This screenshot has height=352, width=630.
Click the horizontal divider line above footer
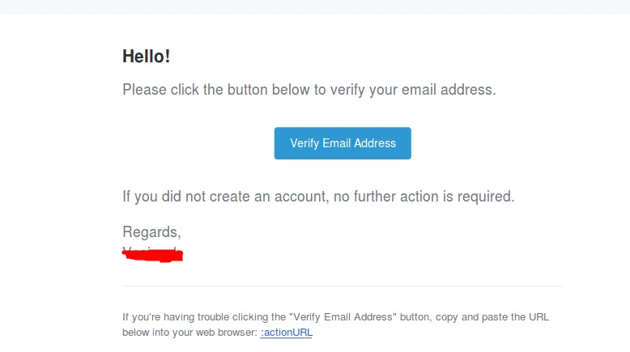coord(343,286)
